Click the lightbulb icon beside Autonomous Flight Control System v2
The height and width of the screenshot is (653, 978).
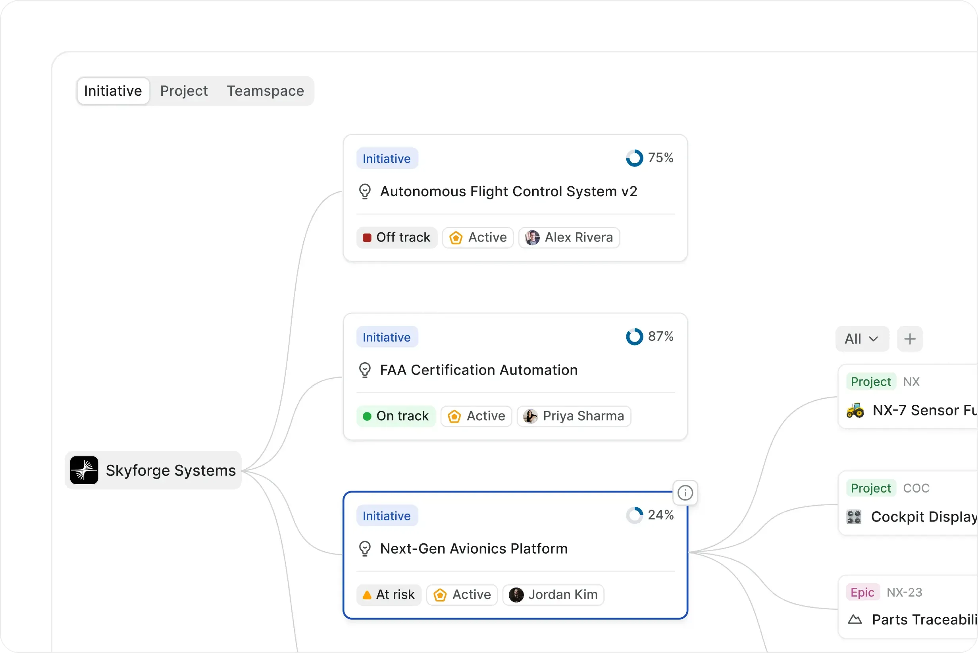365,191
